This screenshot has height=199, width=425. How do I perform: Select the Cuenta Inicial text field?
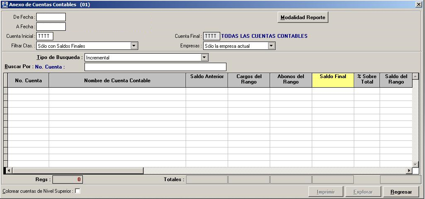point(45,36)
